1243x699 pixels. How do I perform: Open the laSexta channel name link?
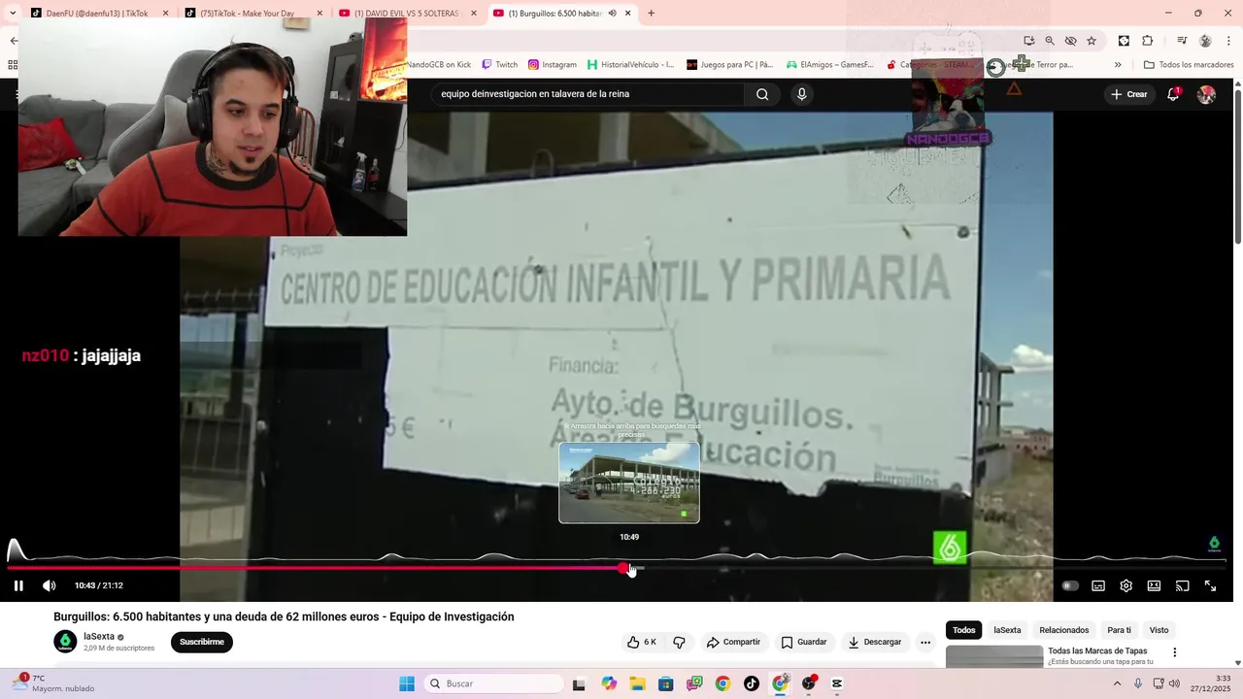click(99, 637)
